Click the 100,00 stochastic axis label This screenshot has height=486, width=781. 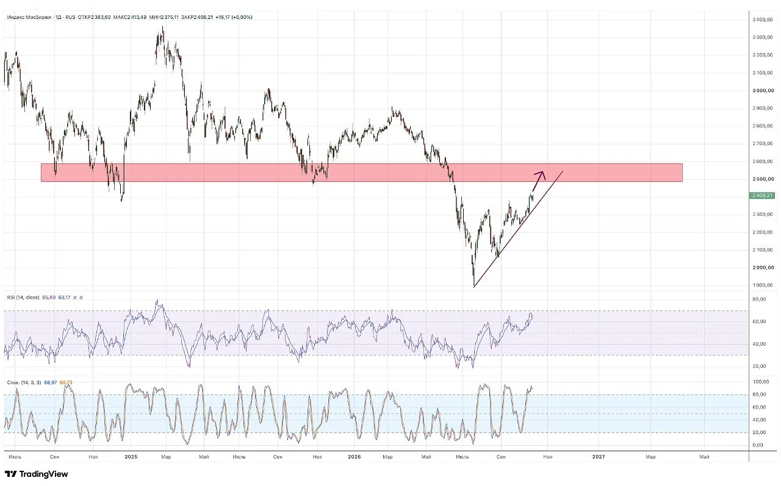pos(762,382)
